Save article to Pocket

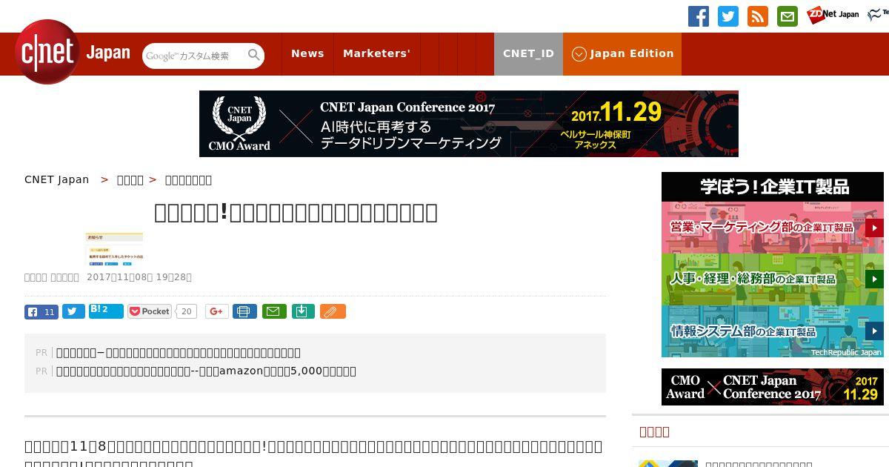coord(150,311)
